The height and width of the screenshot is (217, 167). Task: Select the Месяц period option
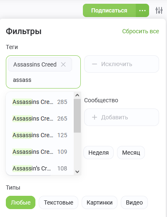click(x=131, y=153)
